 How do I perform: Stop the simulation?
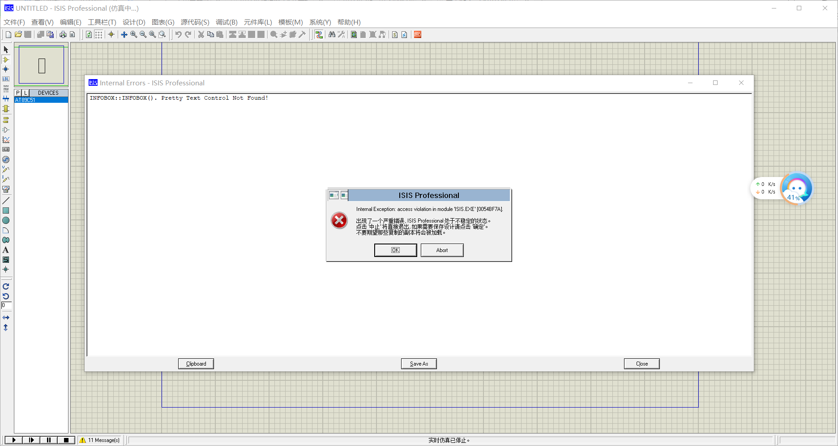click(x=66, y=440)
